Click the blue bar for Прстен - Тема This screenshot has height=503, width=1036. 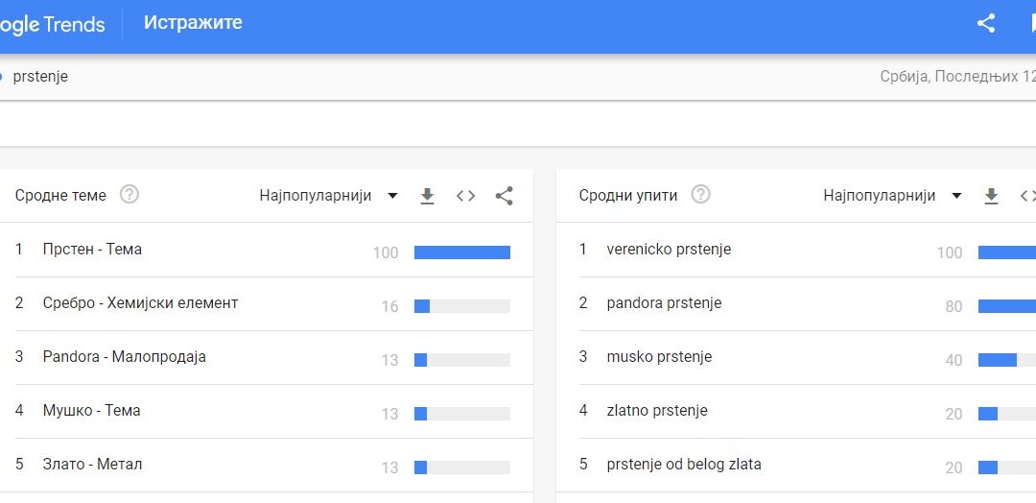(x=461, y=252)
